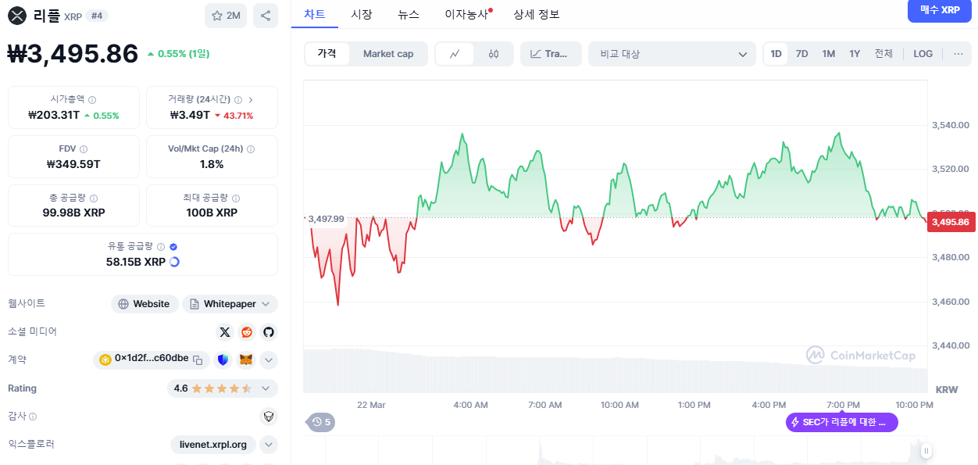
Task: Click the #4 rank badge
Action: (x=98, y=16)
